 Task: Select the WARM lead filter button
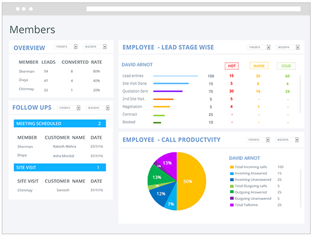(x=259, y=66)
